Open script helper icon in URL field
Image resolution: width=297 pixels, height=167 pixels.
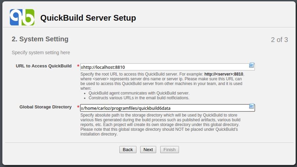click(251, 65)
